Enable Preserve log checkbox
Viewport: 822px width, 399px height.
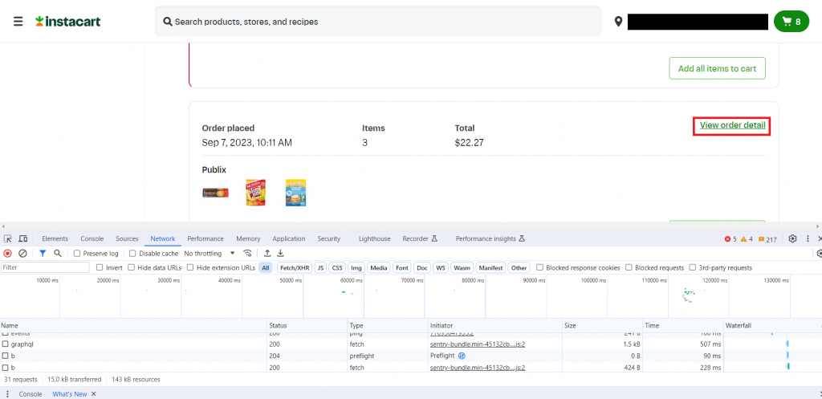click(x=77, y=253)
